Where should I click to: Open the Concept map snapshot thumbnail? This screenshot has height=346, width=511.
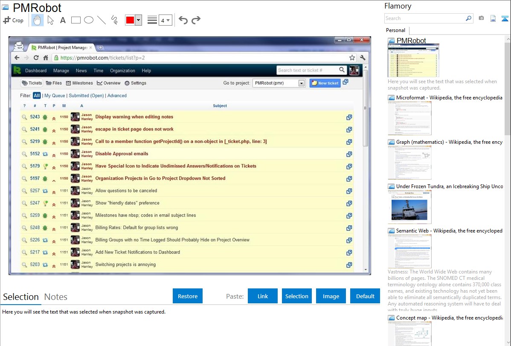(409, 334)
